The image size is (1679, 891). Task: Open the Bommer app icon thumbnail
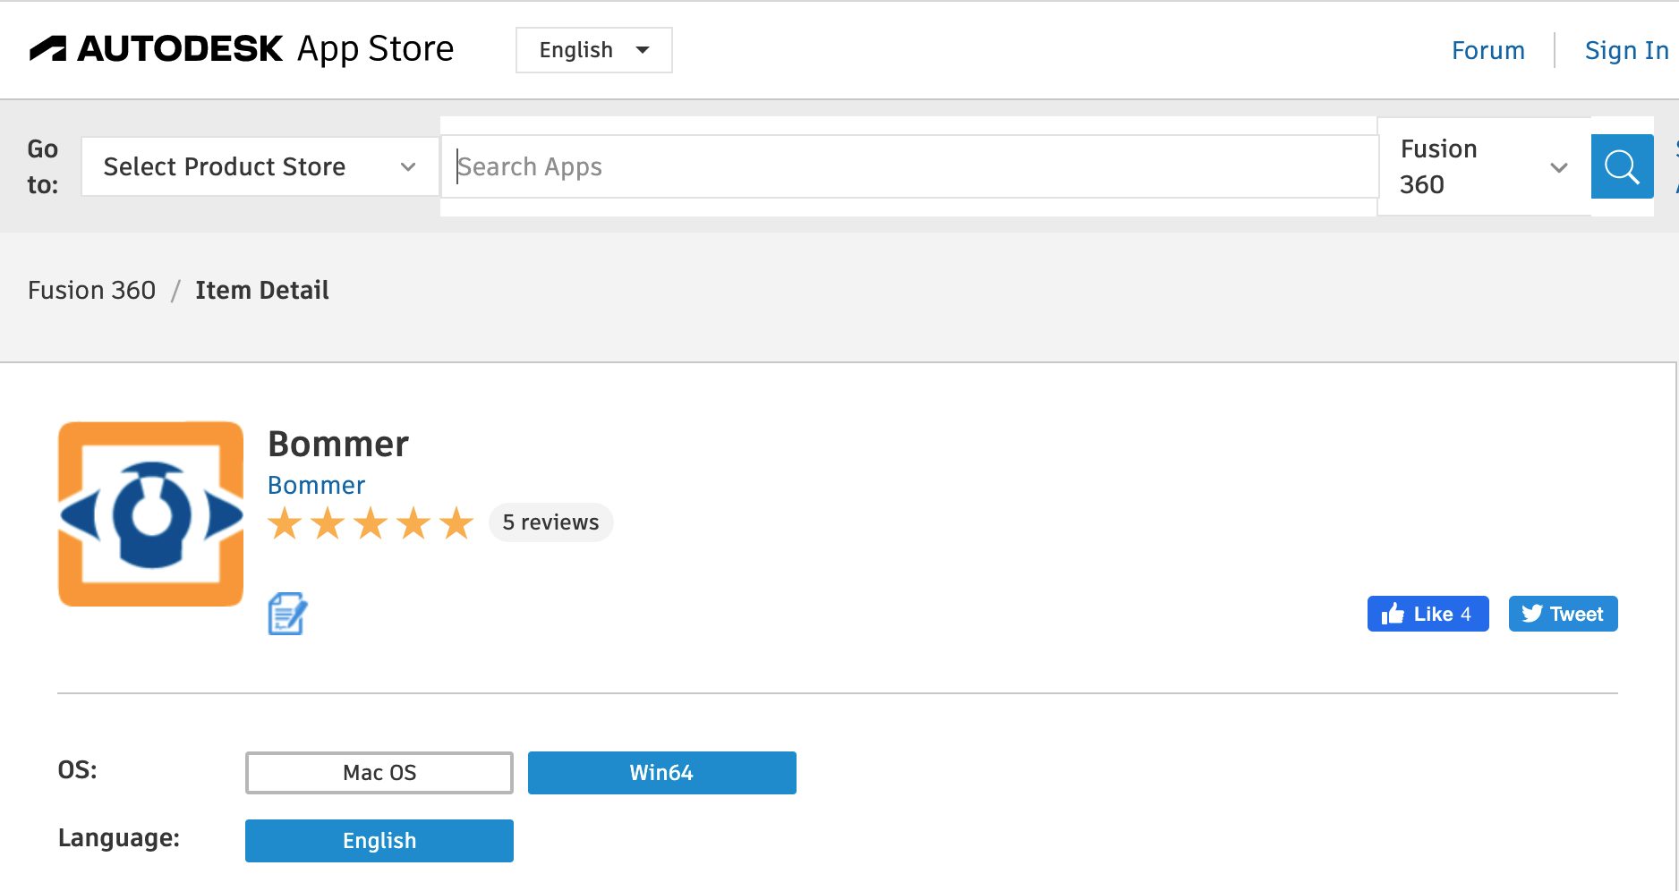pyautogui.click(x=150, y=514)
